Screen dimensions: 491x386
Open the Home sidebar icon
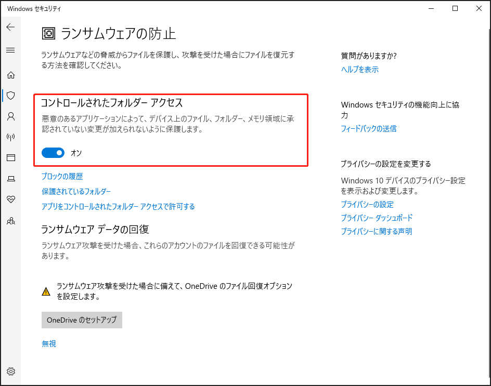[11, 75]
